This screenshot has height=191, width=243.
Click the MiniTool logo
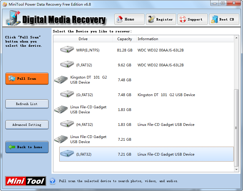click(x=26, y=181)
